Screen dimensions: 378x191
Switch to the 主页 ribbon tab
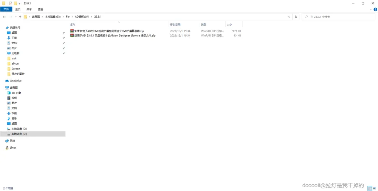(x=18, y=9)
